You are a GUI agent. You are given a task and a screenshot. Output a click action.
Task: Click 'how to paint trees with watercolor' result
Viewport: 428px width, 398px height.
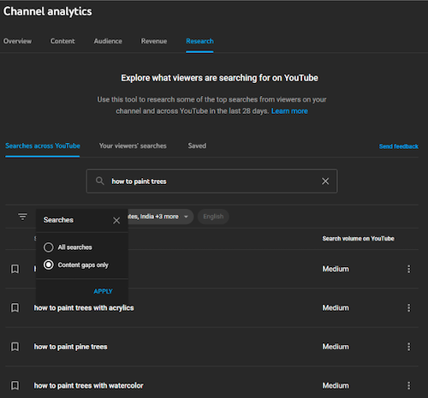tap(88, 385)
